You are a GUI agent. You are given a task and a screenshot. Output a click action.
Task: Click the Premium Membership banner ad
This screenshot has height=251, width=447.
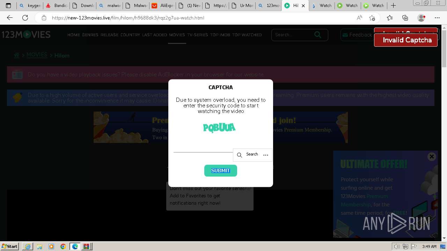pos(221,127)
